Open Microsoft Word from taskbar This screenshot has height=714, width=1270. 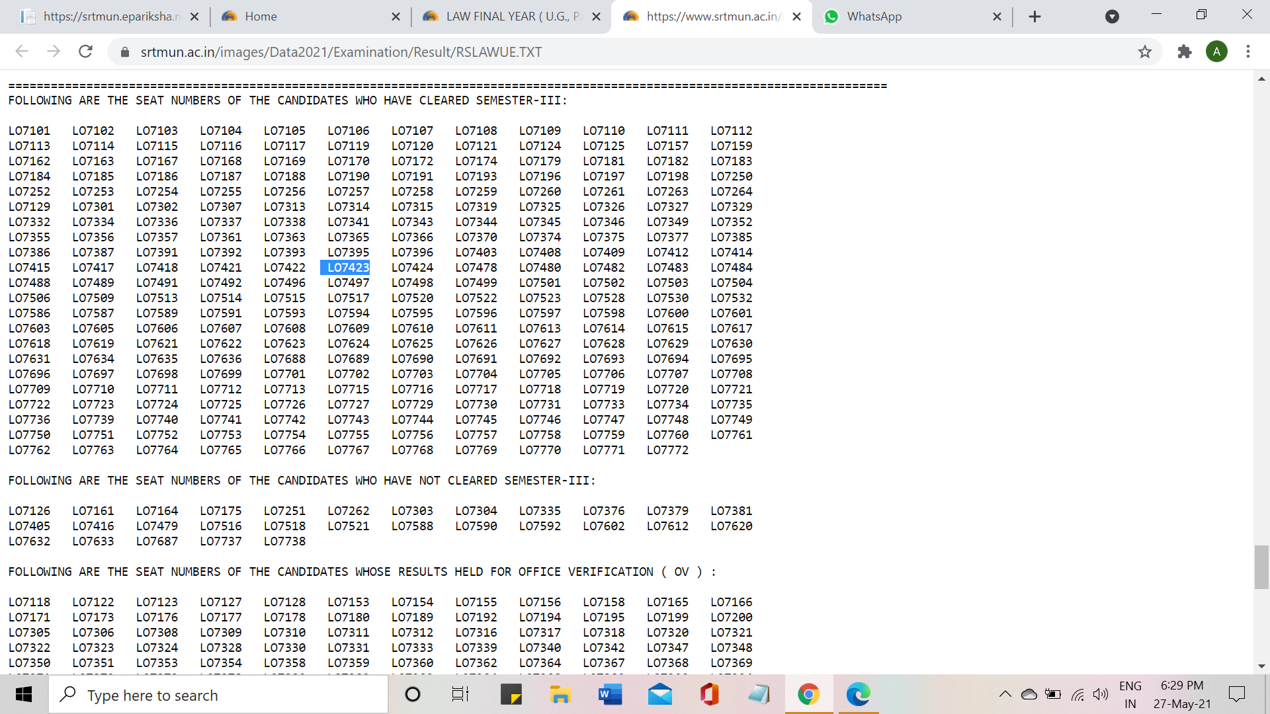(x=610, y=695)
